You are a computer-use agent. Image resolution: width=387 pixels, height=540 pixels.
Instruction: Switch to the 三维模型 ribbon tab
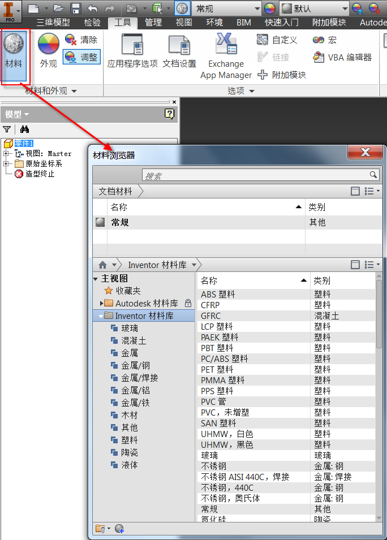coord(53,23)
